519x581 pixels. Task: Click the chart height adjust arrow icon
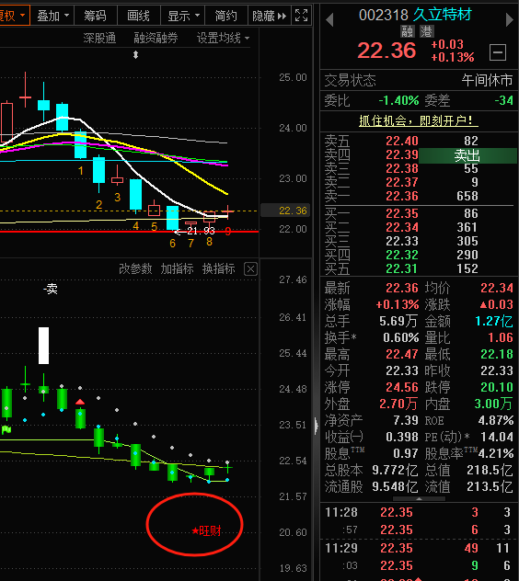136,55
